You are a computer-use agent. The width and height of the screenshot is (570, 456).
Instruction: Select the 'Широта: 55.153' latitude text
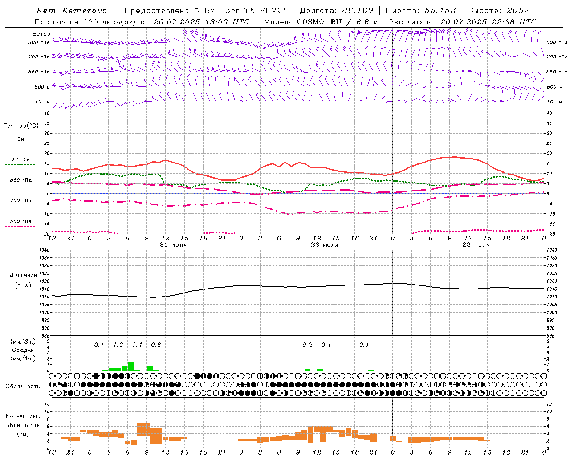[421, 11]
